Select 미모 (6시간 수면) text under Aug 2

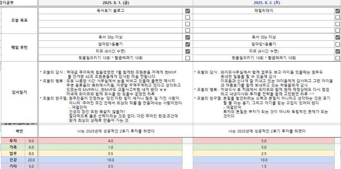pos(264,51)
